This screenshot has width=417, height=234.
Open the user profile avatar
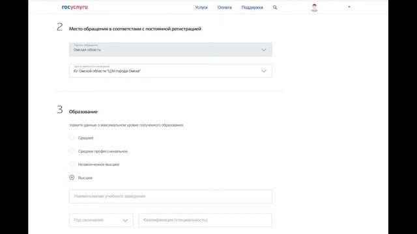[314, 8]
